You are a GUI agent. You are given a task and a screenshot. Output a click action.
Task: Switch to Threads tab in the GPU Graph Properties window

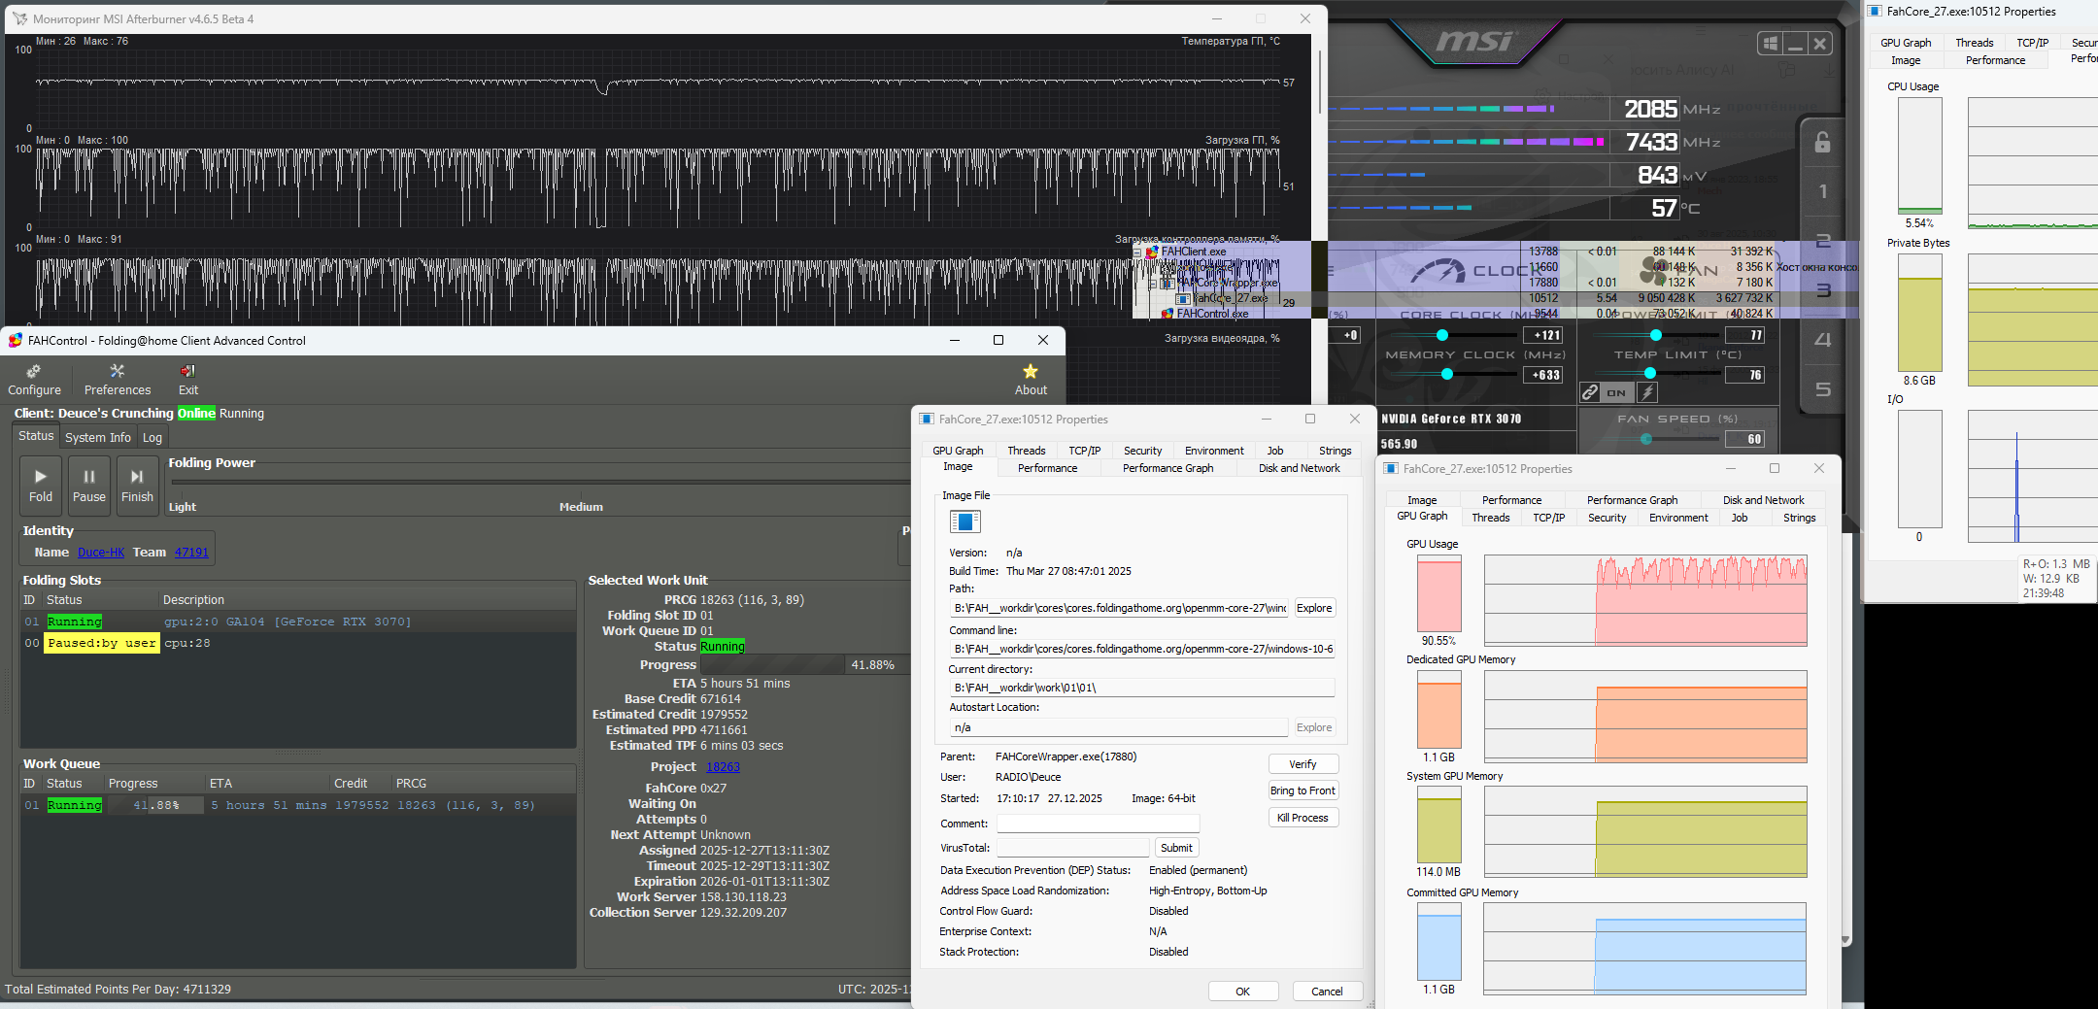click(1490, 518)
